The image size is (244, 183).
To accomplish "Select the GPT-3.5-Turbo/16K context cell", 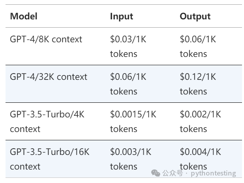I will pos(50,159).
